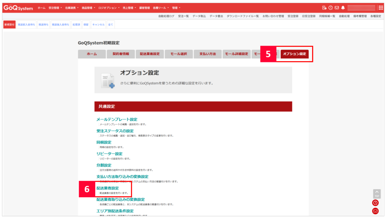The height and width of the screenshot is (218, 387).
Task: Click the red floating mail circle icon
Action: 375,211
